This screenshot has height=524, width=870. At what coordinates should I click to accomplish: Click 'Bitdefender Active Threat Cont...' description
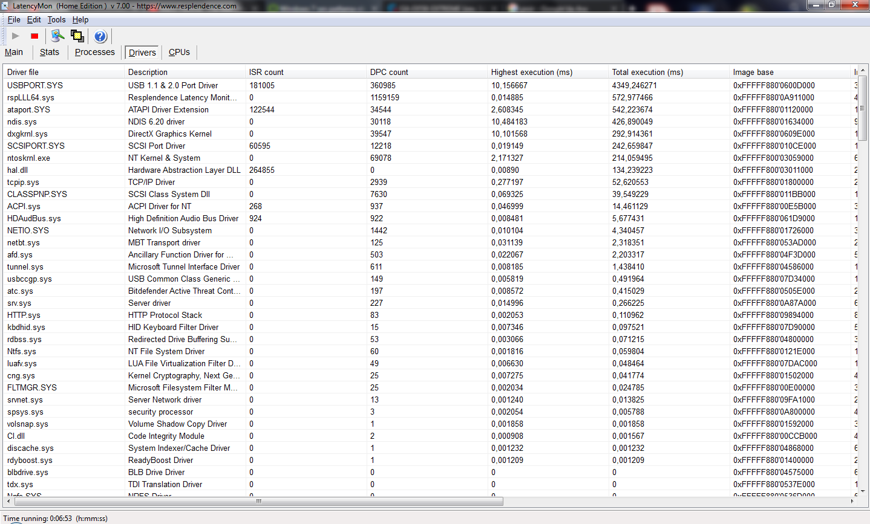[x=185, y=291]
